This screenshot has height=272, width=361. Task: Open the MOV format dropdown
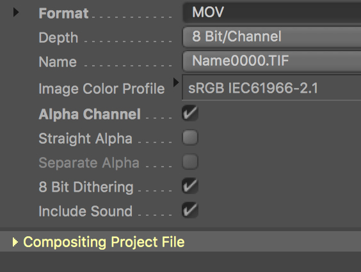pos(272,12)
